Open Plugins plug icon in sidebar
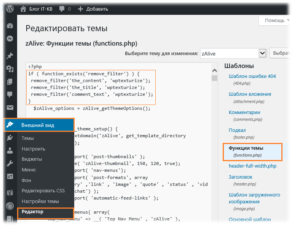This screenshot has height=225, width=292. (x=10, y=138)
